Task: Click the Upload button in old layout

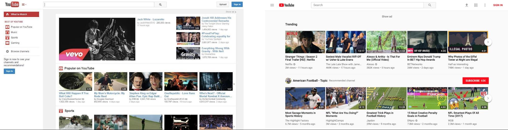Action: 223,4
